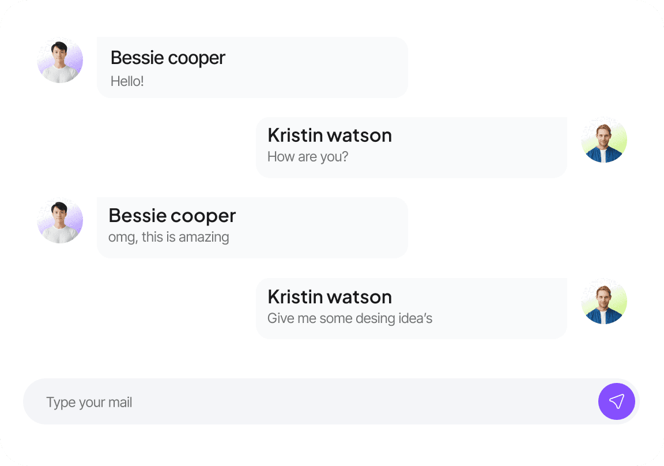Click the "omg, this is amazing" message text
This screenshot has width=664, height=466.
[x=168, y=236]
